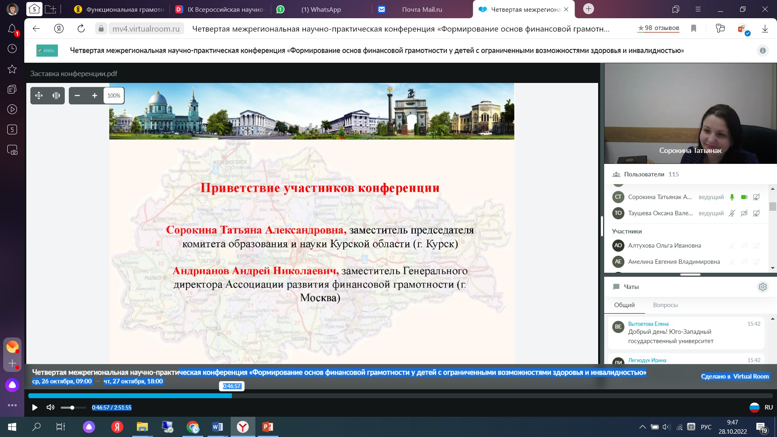Toggle Сорокина Татьяна's green microphone icon
The image size is (777, 437).
coord(732,197)
